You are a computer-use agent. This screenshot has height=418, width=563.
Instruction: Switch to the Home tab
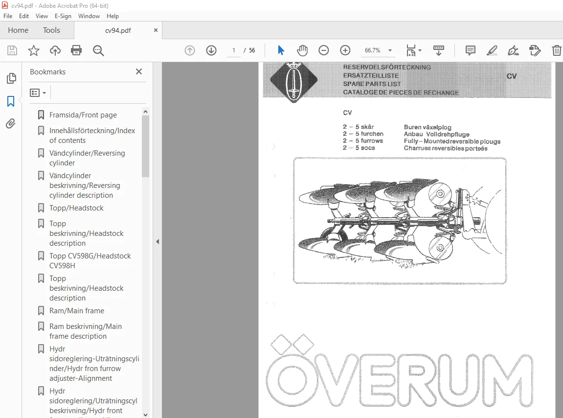pyautogui.click(x=18, y=30)
